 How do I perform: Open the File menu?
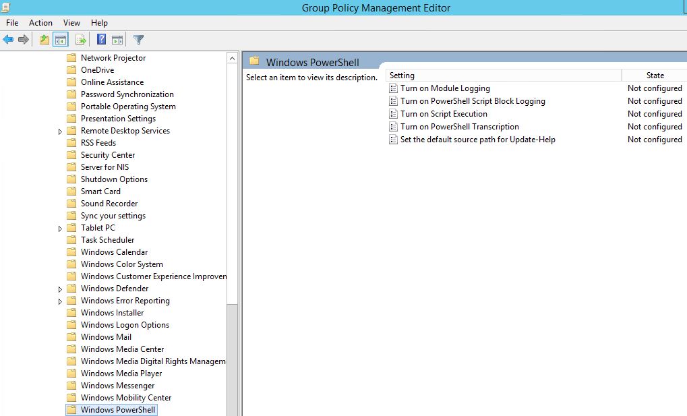tap(12, 23)
